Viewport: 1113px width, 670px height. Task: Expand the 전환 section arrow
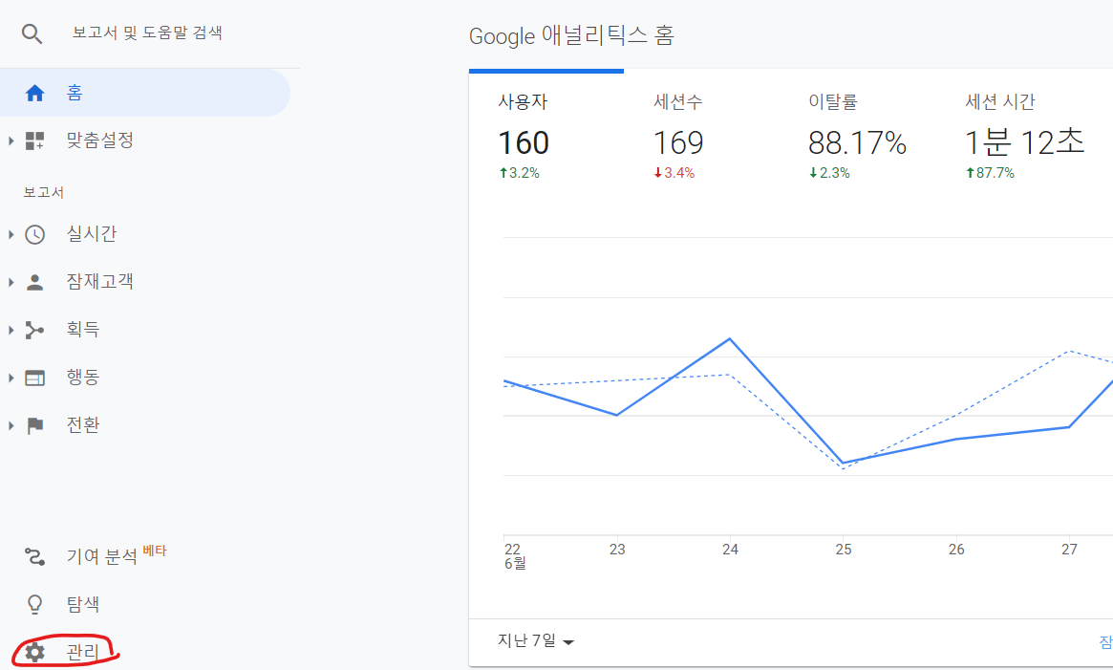(11, 425)
